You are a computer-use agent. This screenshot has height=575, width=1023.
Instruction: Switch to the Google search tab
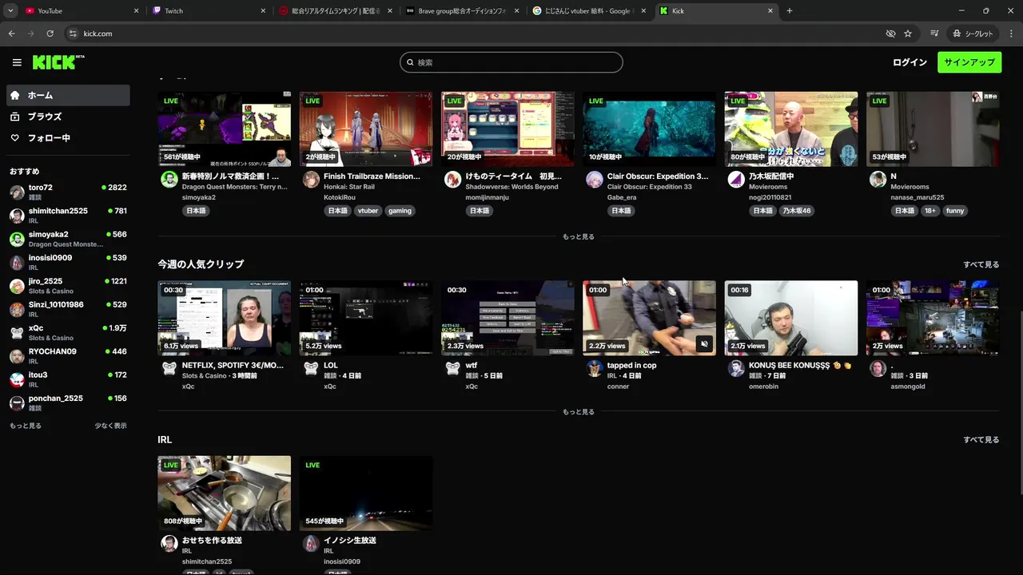589,10
